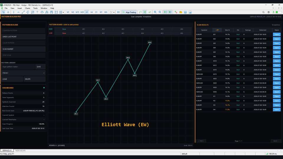The height and width of the screenshot is (159, 283).
Task: Open the Tools menu
Action: click(x=35, y=8)
